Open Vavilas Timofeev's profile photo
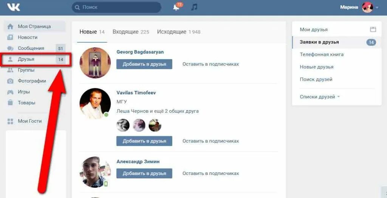This screenshot has height=198, width=387. click(x=95, y=103)
